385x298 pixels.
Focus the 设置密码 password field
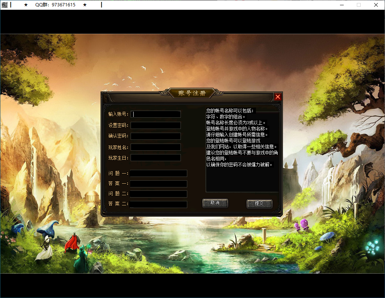(x=156, y=125)
